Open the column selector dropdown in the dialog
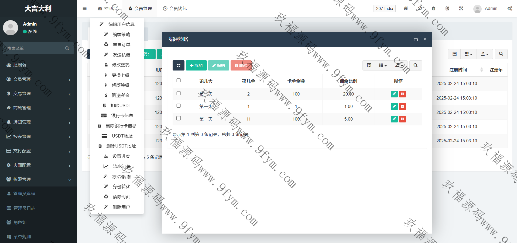 (383, 65)
